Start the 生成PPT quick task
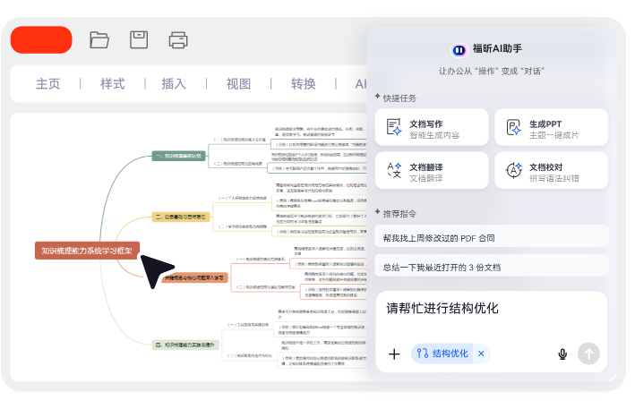The image size is (635, 409). (x=551, y=127)
